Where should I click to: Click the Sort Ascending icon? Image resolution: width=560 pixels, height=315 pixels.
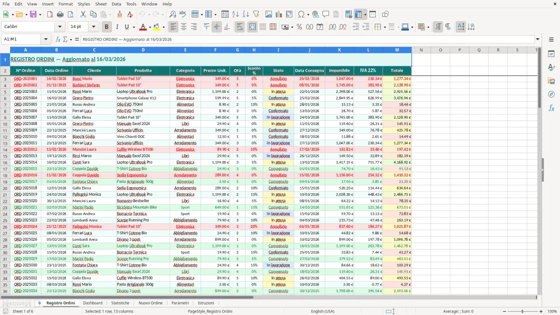236,14
